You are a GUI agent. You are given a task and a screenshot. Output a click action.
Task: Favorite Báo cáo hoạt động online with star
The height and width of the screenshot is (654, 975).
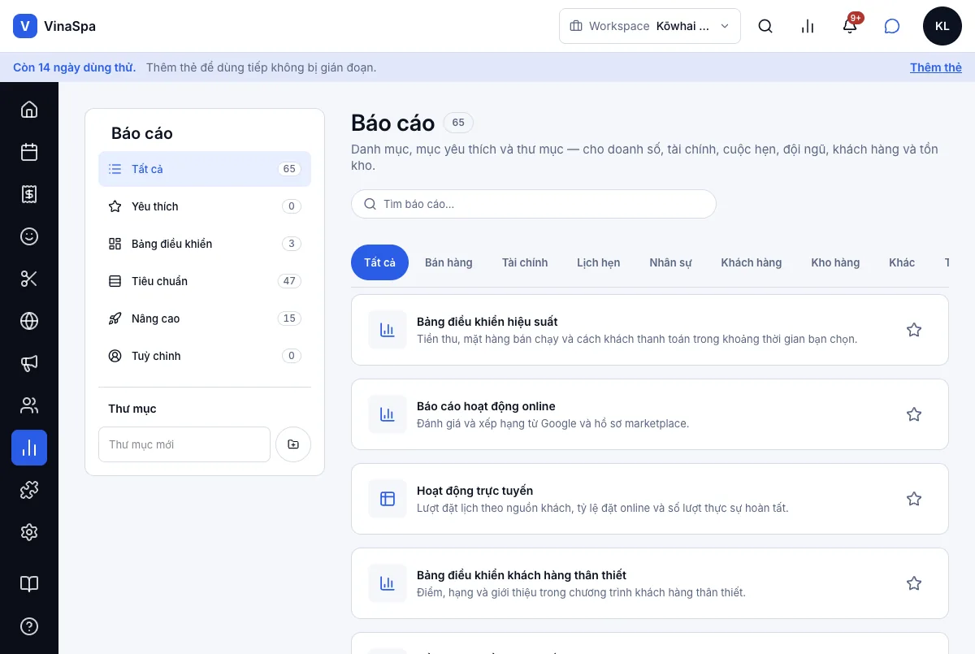(914, 414)
